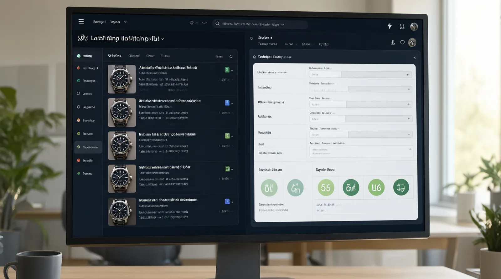Open the round profile avatar in the top bar

(x=414, y=27)
